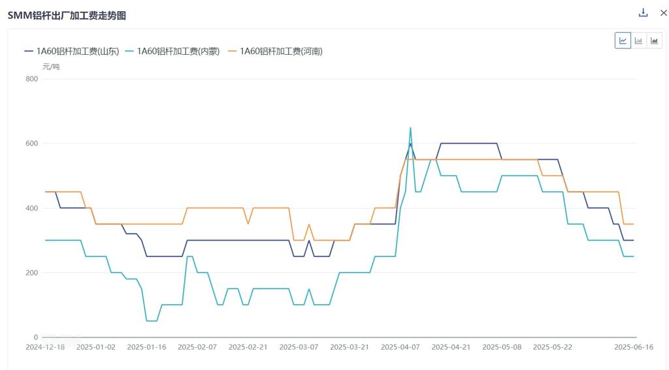This screenshot has width=669, height=370.
Task: Click the 2025-04-07 date label on the x-axis
Action: [400, 347]
